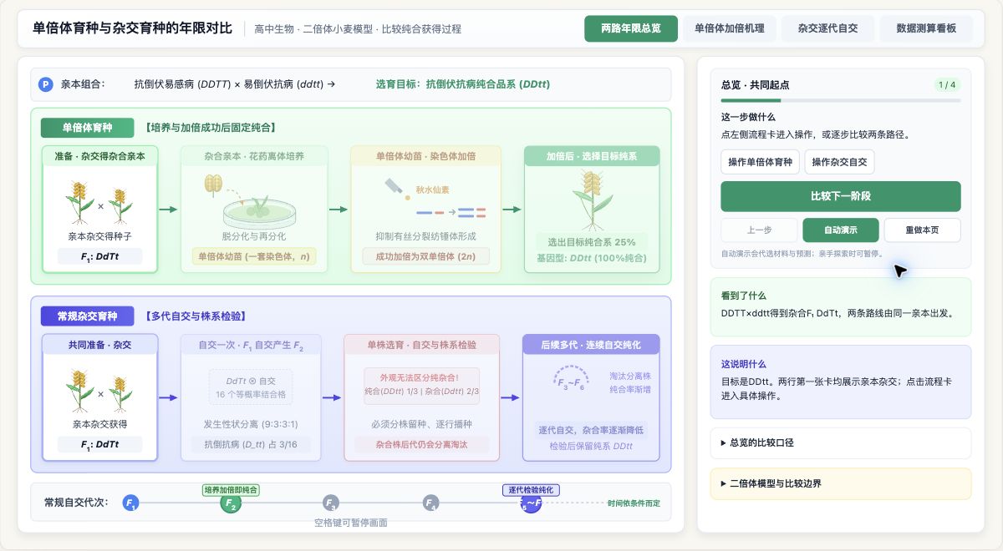Click DdTt ⊗ 自交 dashed box
This screenshot has width=1003, height=551.
coord(251,387)
